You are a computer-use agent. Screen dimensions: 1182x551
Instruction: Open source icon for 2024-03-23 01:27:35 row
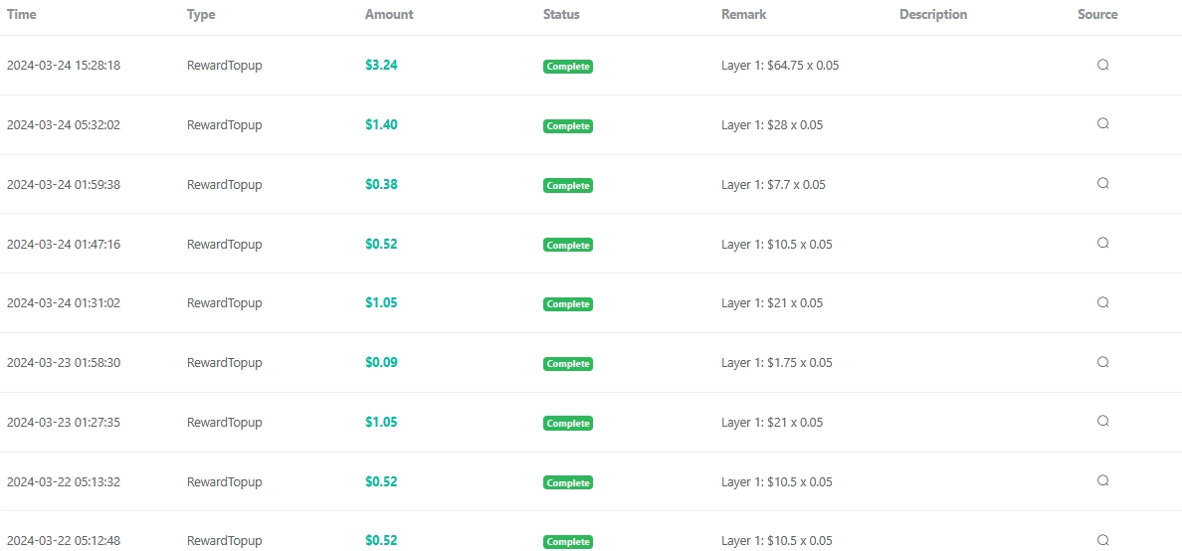(1102, 421)
